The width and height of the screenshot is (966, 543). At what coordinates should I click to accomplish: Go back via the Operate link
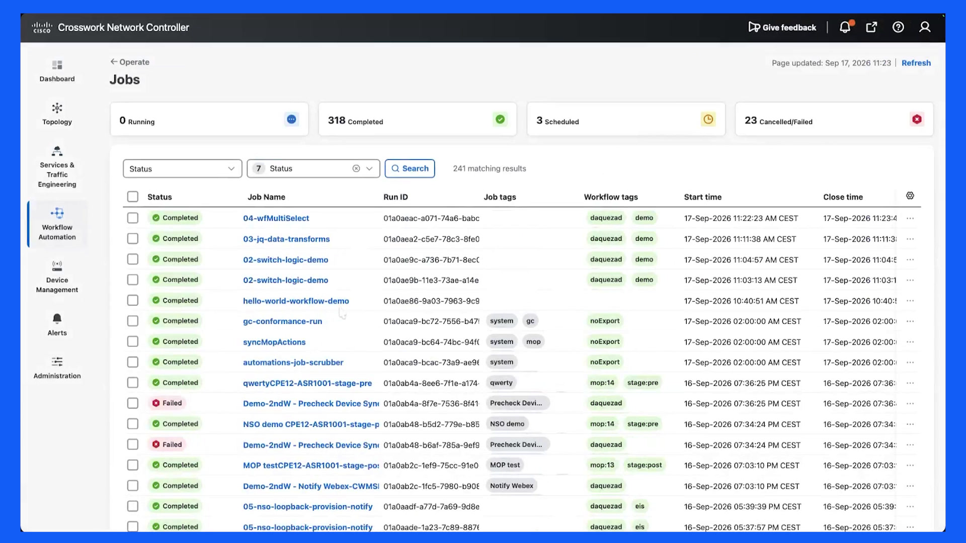[130, 62]
